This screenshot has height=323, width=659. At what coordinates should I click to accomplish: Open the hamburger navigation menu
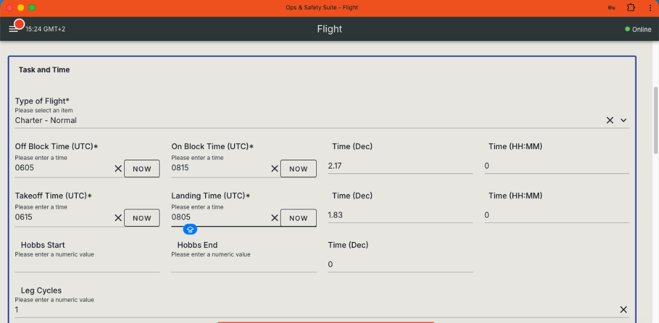click(x=14, y=29)
